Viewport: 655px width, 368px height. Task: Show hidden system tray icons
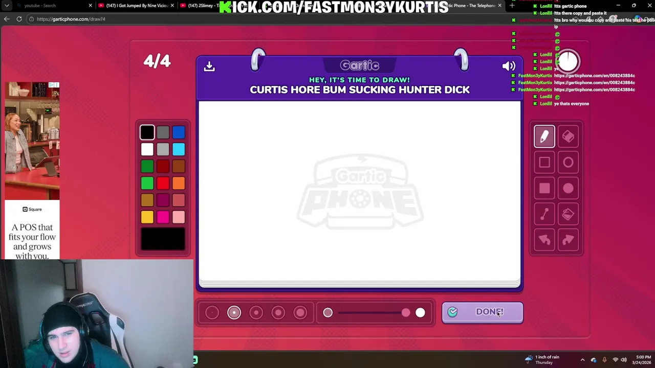[582, 360]
